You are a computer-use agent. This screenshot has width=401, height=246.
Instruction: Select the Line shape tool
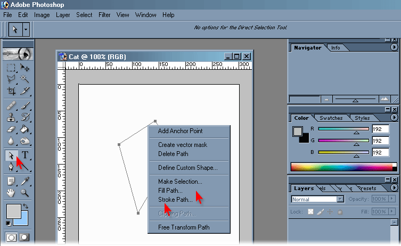point(25,167)
